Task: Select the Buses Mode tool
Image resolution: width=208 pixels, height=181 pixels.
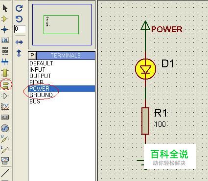Action: point(5,62)
